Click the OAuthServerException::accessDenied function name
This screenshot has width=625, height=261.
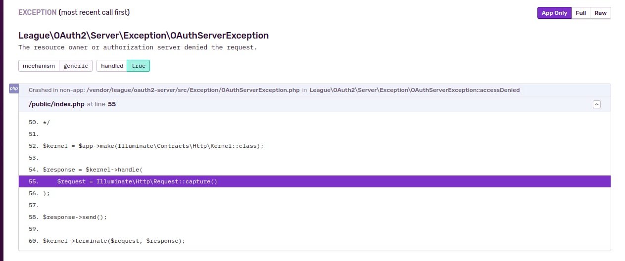(x=414, y=90)
